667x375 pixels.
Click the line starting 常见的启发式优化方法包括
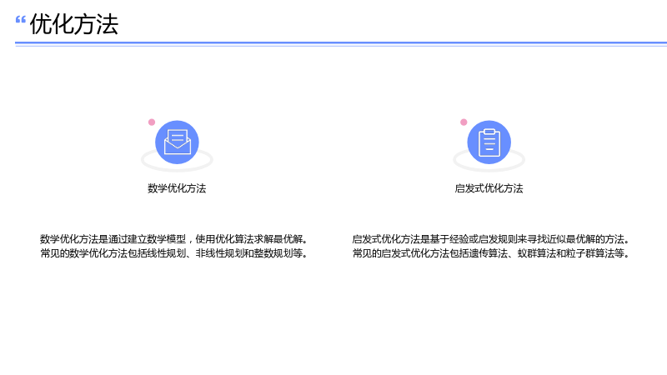tap(491, 253)
